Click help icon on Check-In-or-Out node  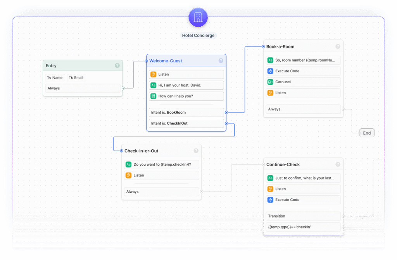[196, 151]
